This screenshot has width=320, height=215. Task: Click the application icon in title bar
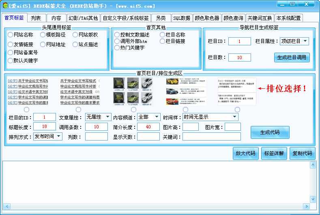(5, 6)
